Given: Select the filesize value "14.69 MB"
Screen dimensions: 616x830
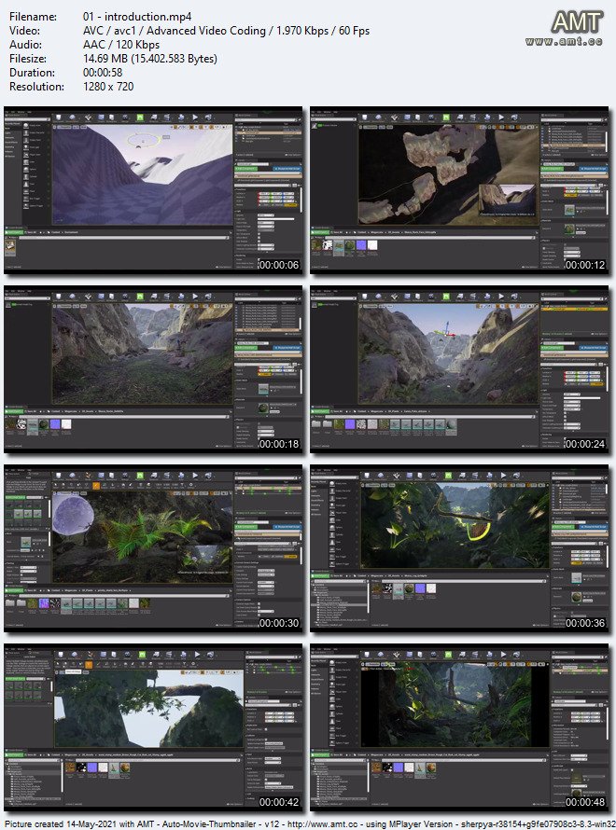Looking at the screenshot, I should pyautogui.click(x=105, y=59).
